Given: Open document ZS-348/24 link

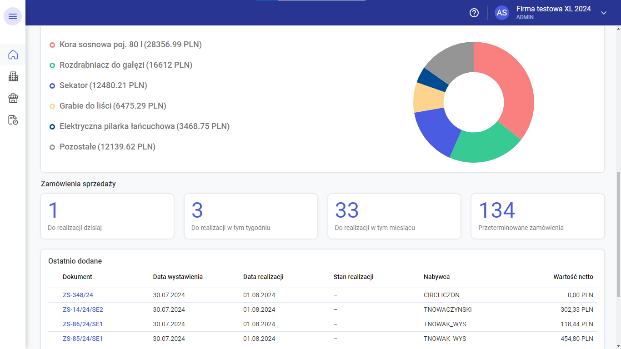Looking at the screenshot, I should pos(78,295).
